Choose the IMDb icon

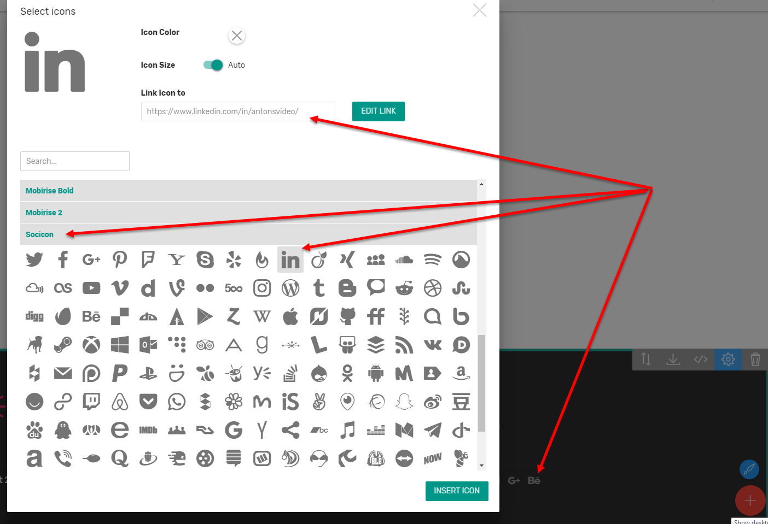point(148,430)
